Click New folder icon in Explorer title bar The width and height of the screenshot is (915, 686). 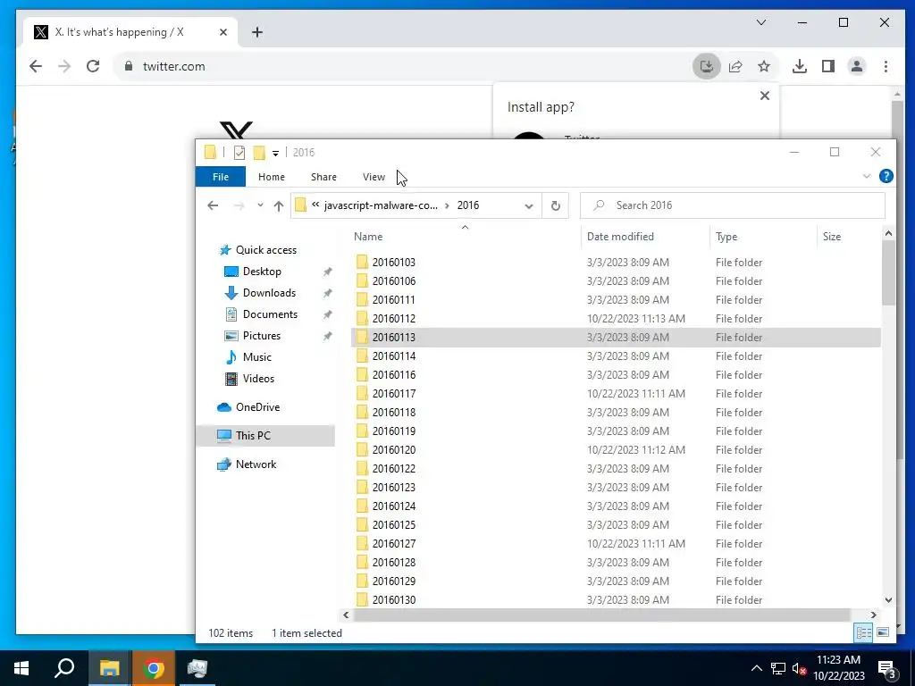point(259,153)
